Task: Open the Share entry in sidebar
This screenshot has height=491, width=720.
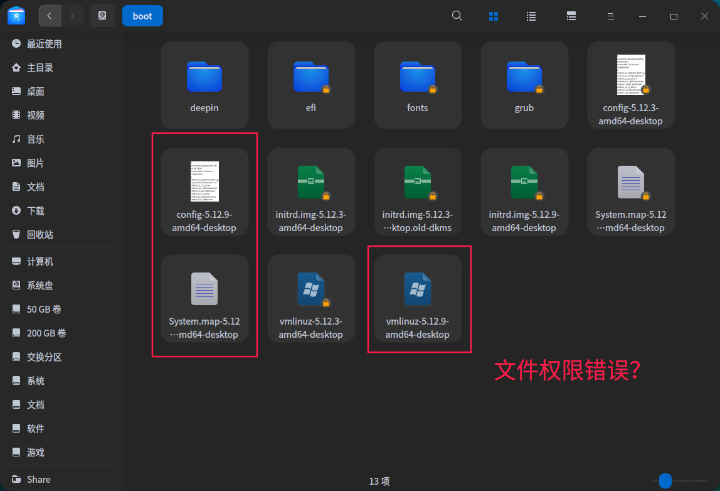Action: [60, 480]
